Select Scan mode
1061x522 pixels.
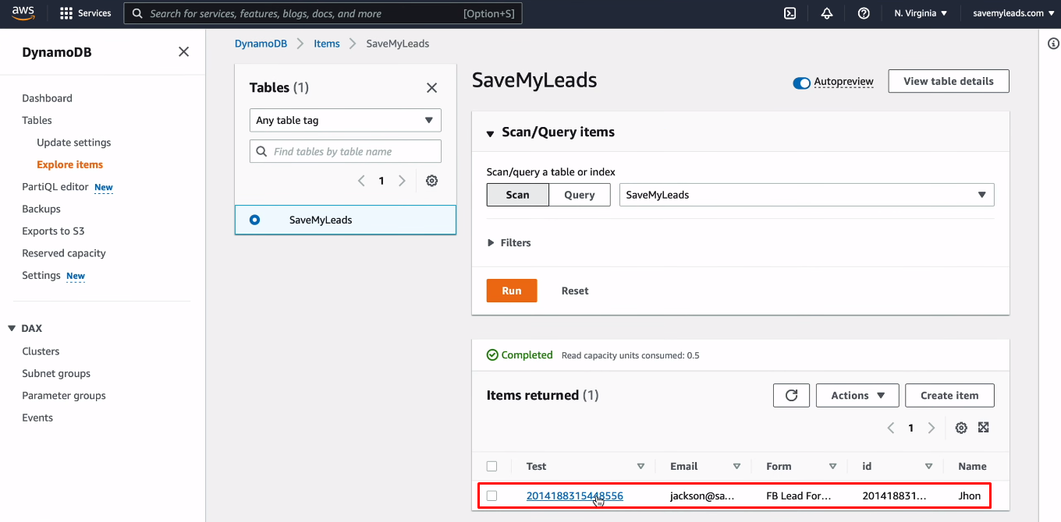point(517,195)
